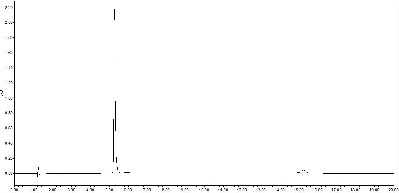Click the injection disturbance near 1.2 minutes

coord(38,169)
